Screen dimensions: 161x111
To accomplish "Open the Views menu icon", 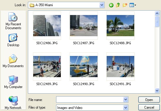I will pyautogui.click(x=133, y=5).
